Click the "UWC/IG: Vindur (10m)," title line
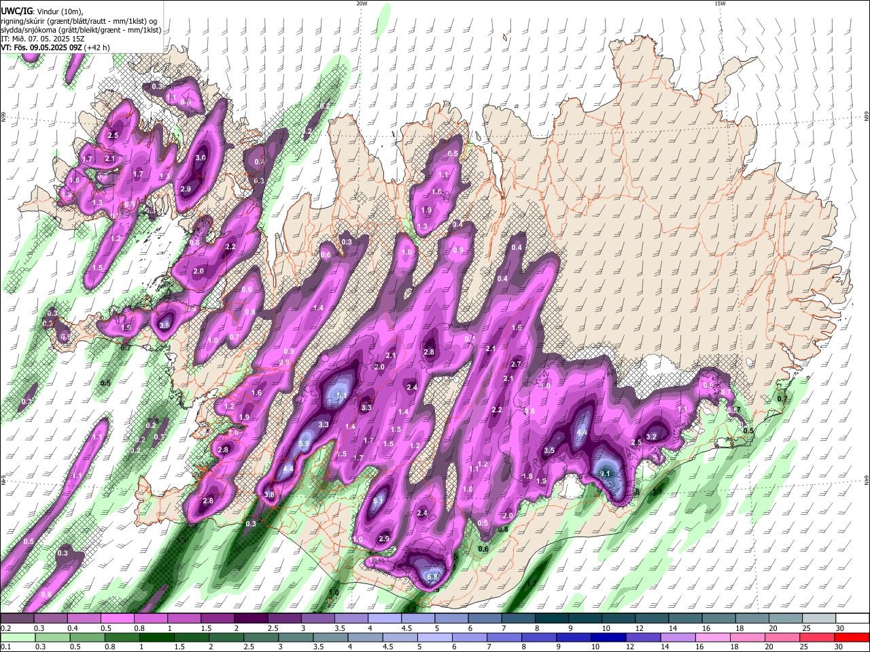870x652 pixels. tap(43, 12)
